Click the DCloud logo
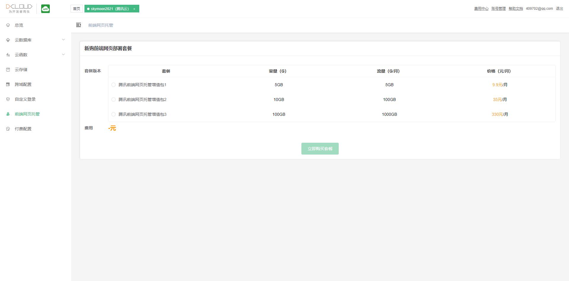This screenshot has width=569, height=281. 19,9
